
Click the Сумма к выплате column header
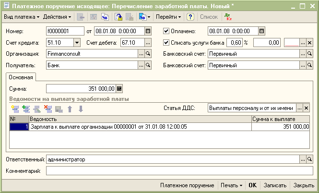(281, 119)
